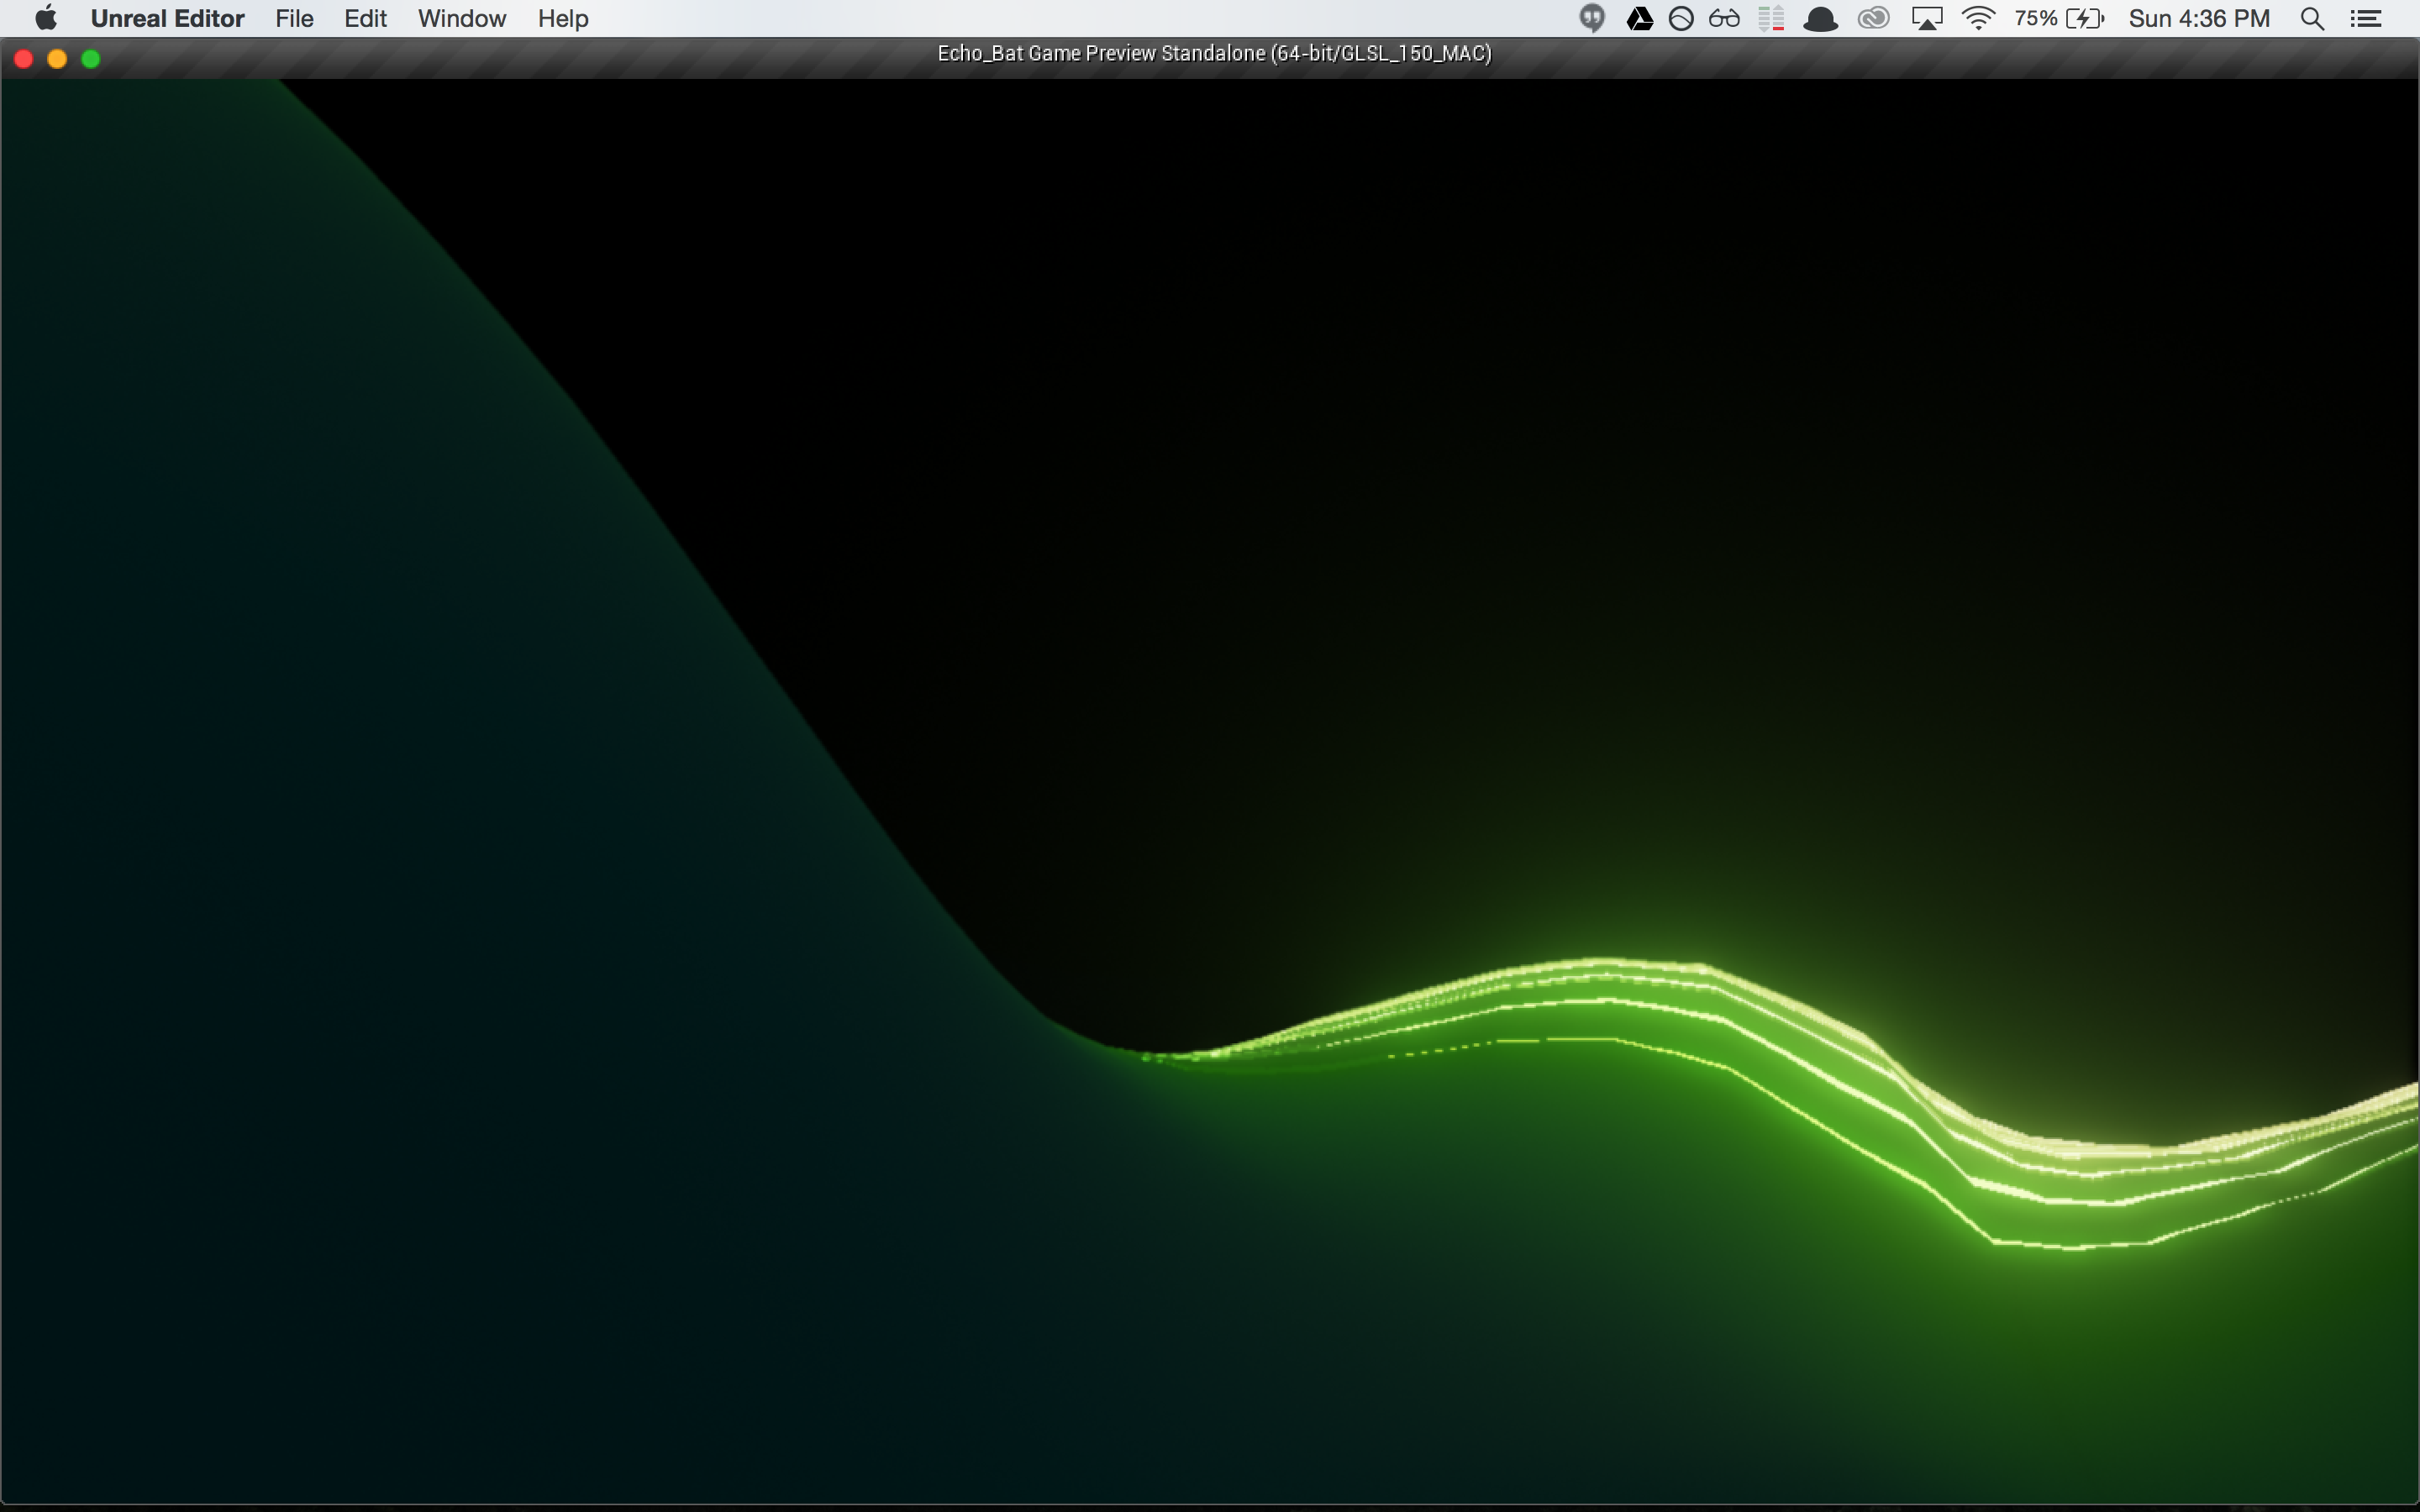2420x1512 pixels.
Task: Open Spotlight search magnifier
Action: (2312, 18)
